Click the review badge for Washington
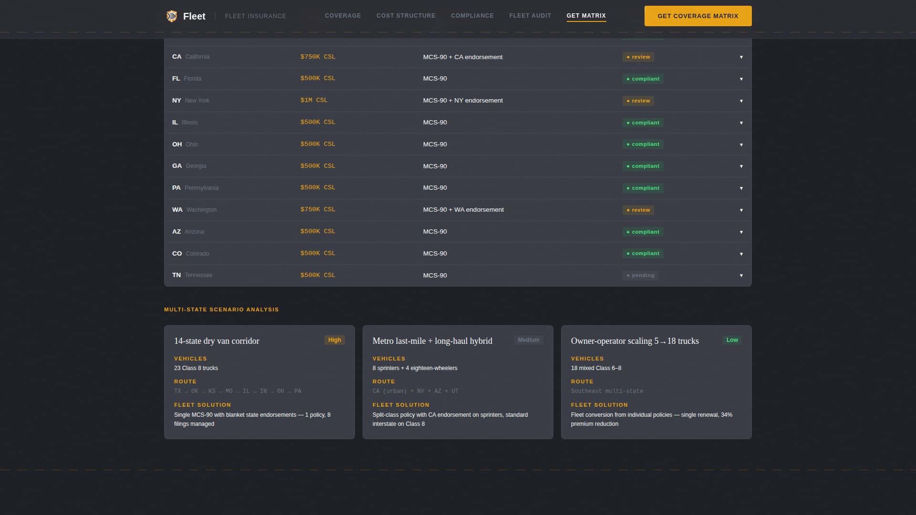The height and width of the screenshot is (515, 916). (x=638, y=210)
